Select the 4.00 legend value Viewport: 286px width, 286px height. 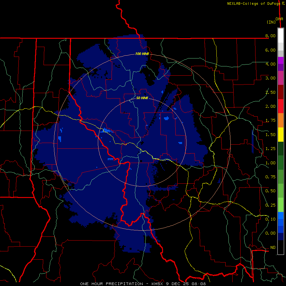click(x=270, y=64)
